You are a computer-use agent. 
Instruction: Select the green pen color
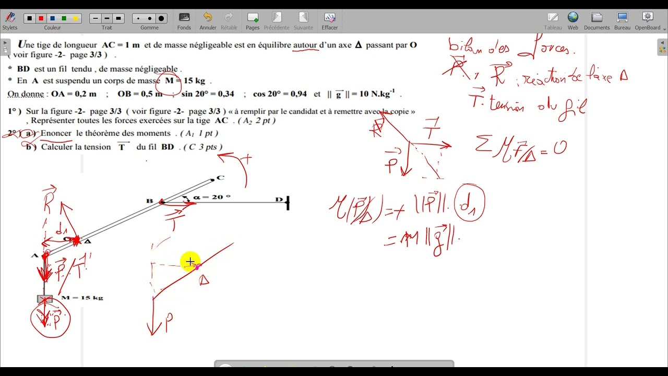coord(64,18)
